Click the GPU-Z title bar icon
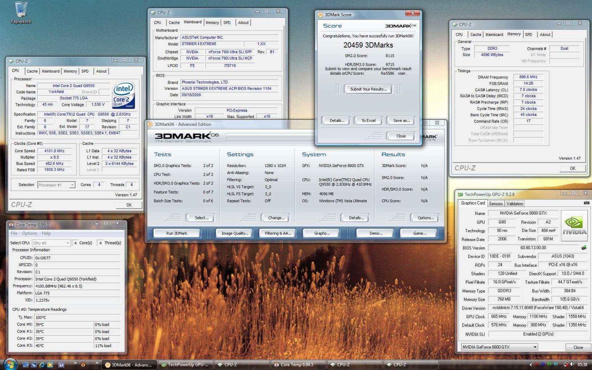This screenshot has height=370, width=592. tap(460, 194)
